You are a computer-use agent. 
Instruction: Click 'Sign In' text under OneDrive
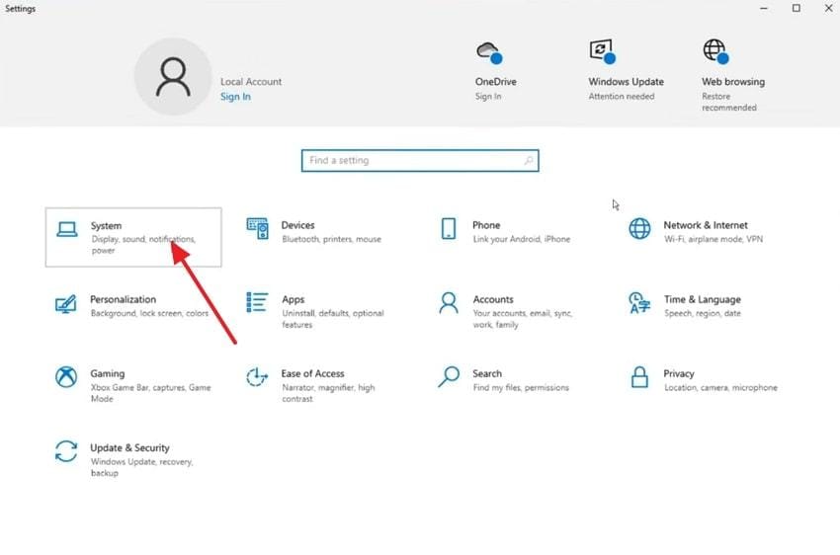point(488,97)
